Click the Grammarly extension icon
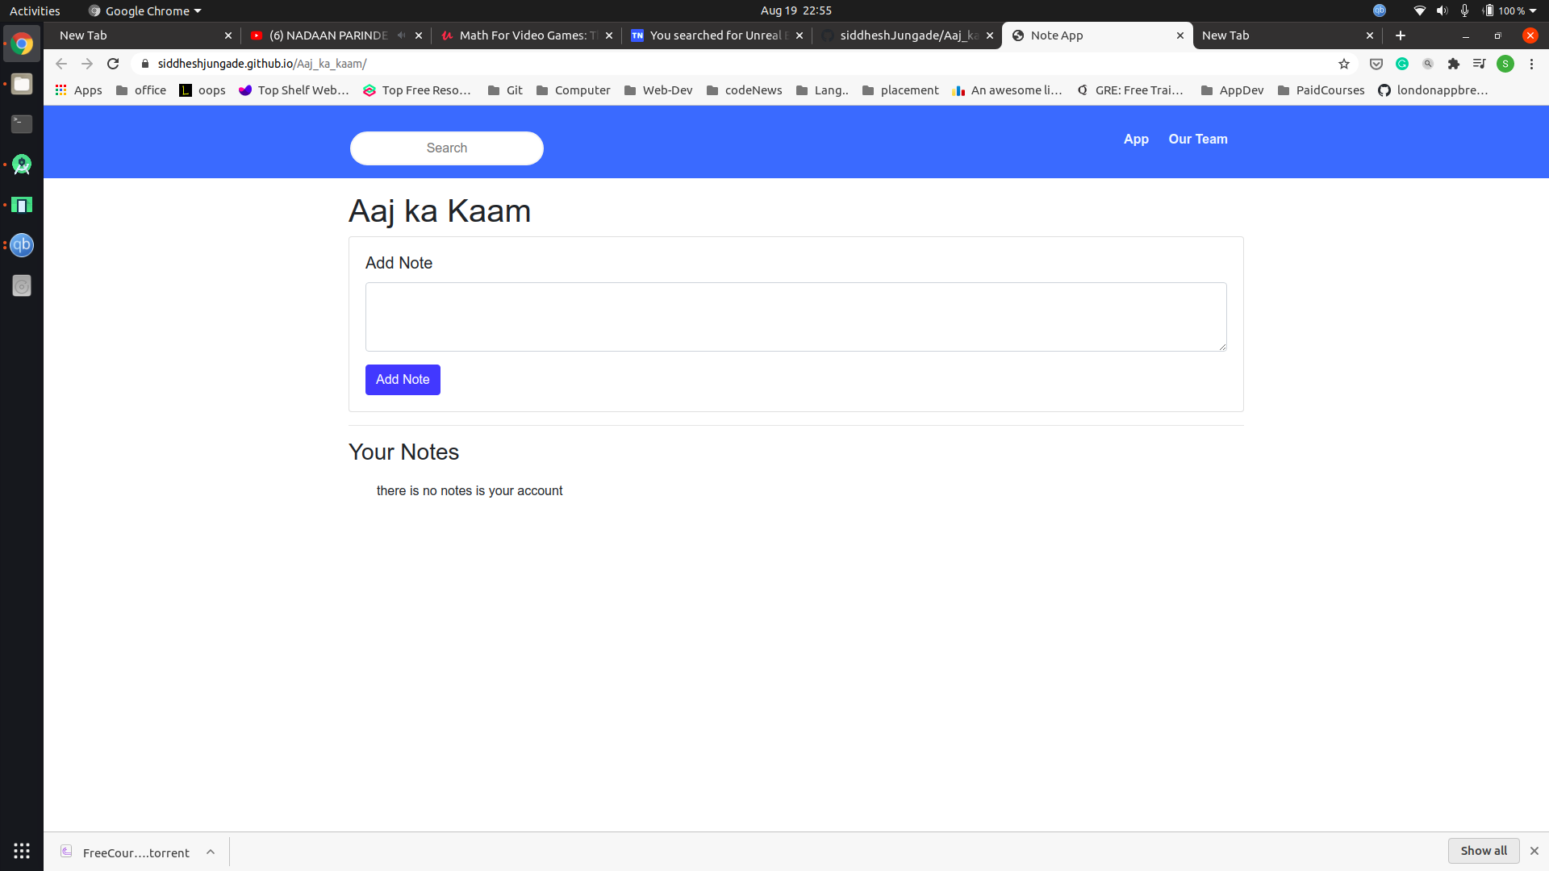Image resolution: width=1549 pixels, height=871 pixels. pos(1402,64)
